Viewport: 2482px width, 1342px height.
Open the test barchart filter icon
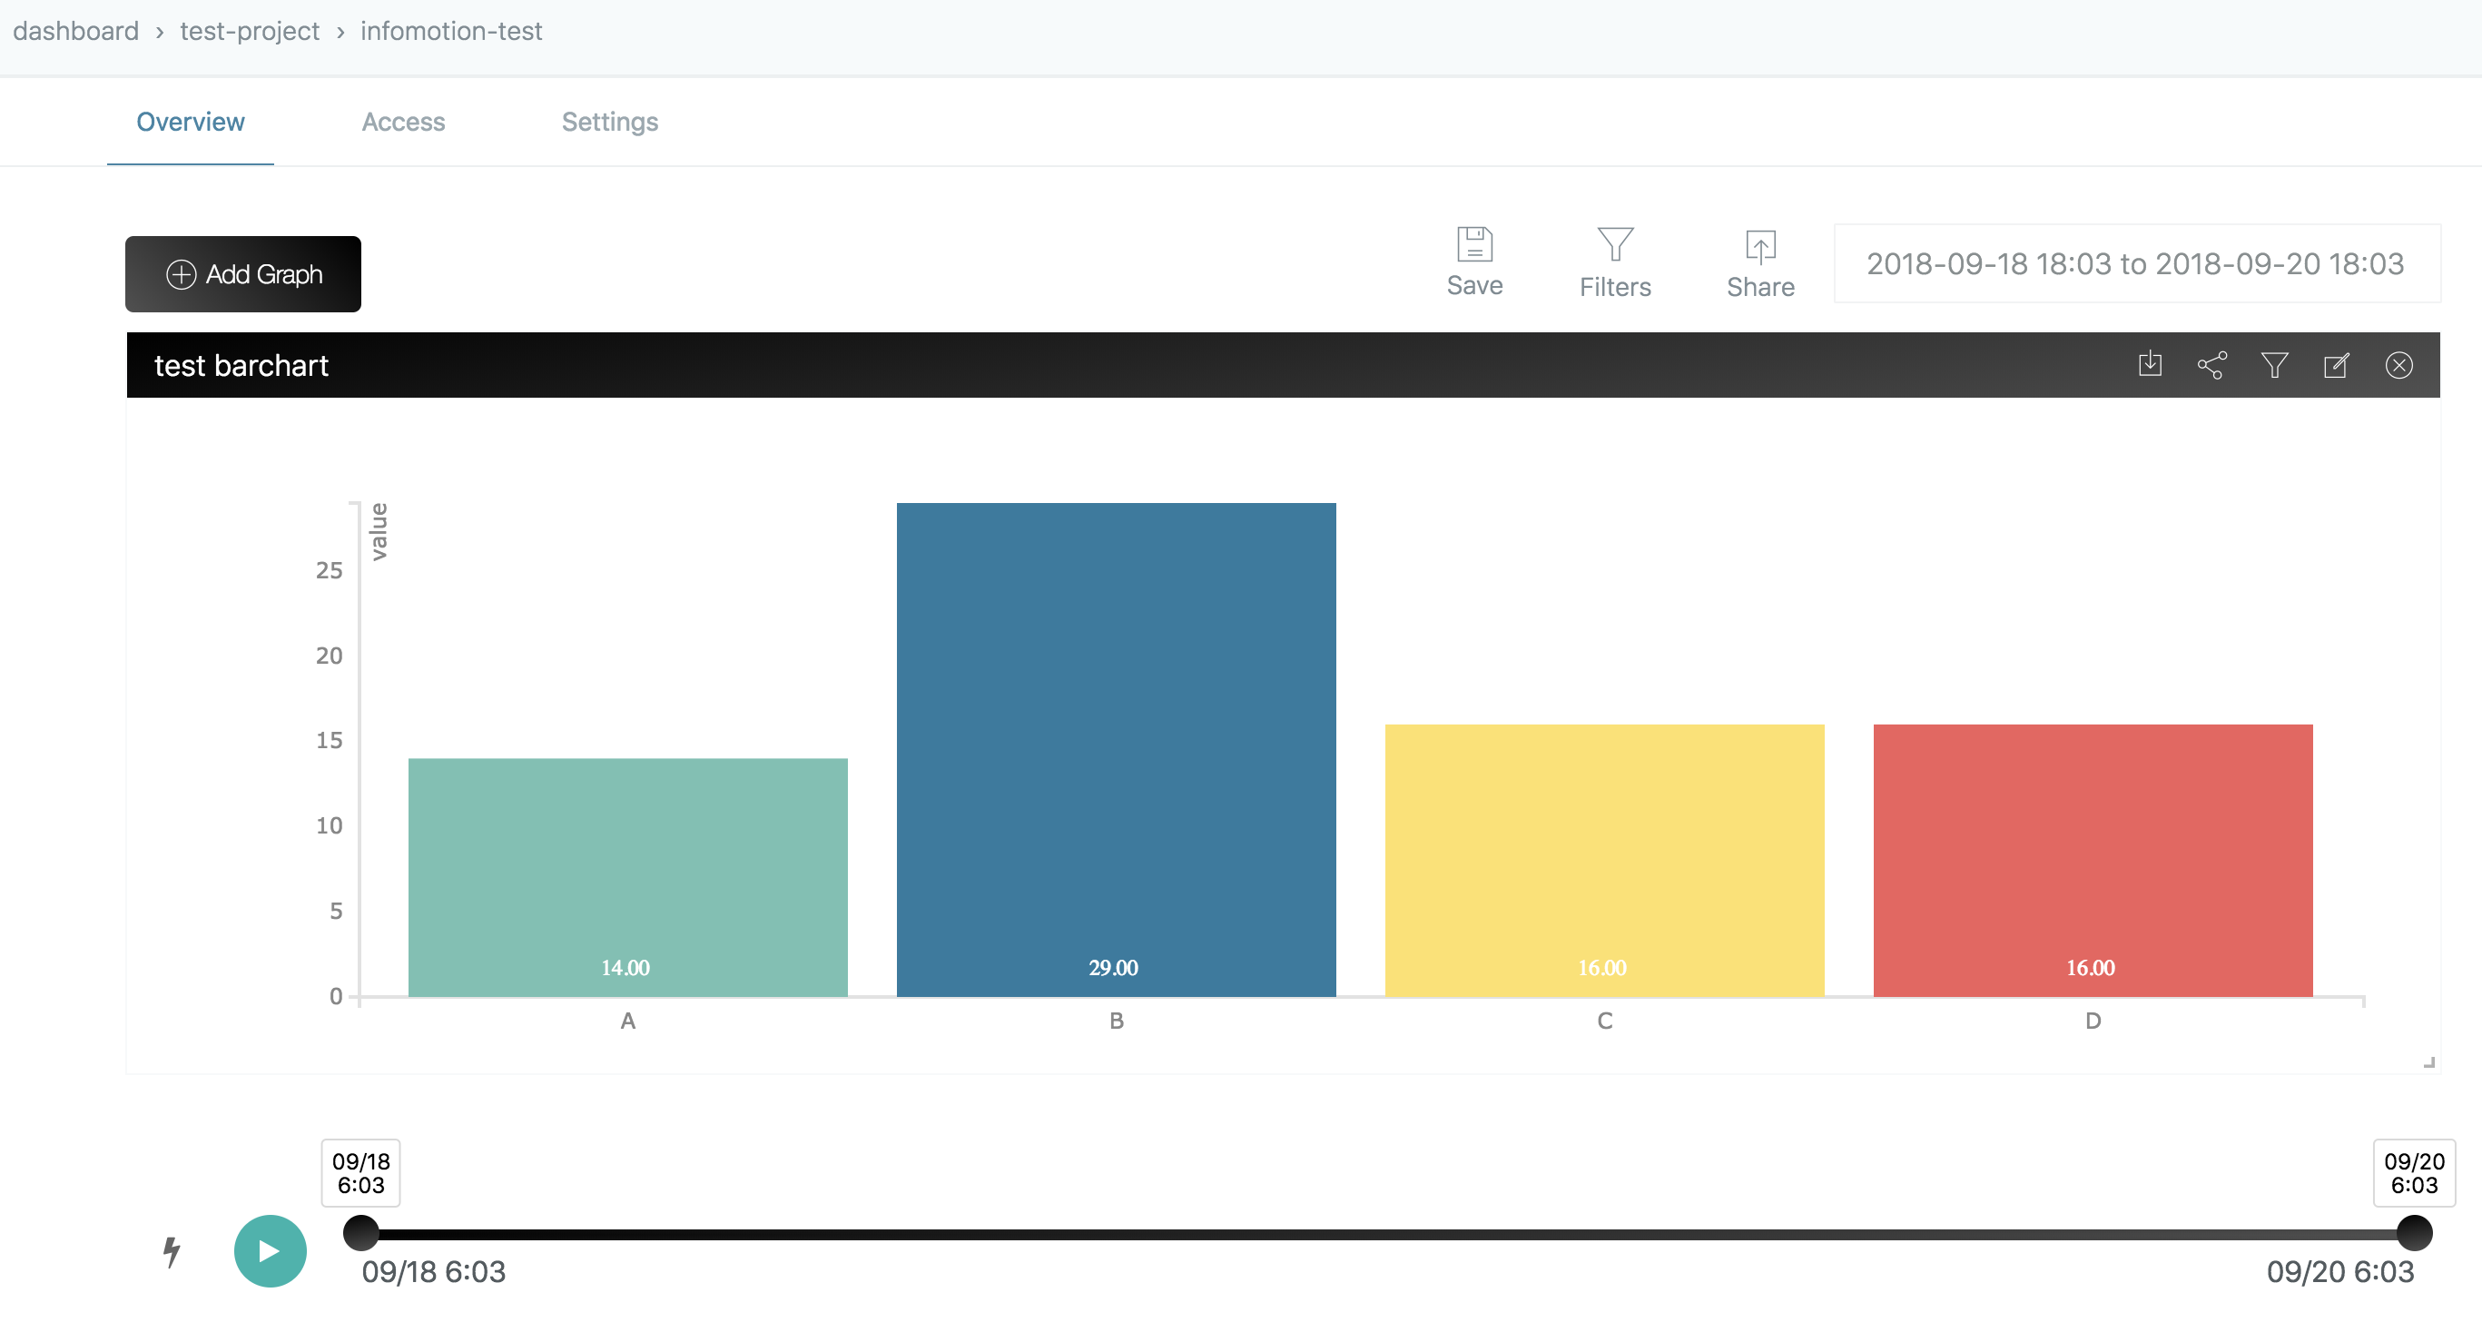tap(2274, 365)
